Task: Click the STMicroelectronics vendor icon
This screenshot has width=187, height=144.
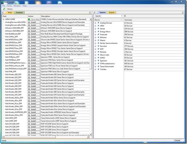Action: point(98,63)
